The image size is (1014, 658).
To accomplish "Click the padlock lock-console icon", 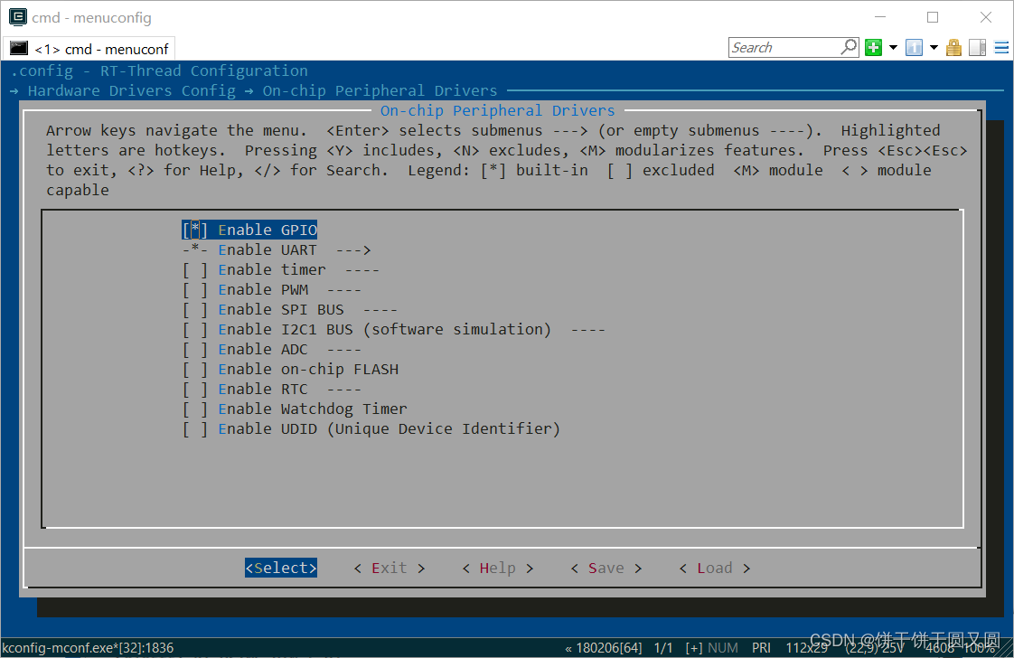I will coord(953,47).
